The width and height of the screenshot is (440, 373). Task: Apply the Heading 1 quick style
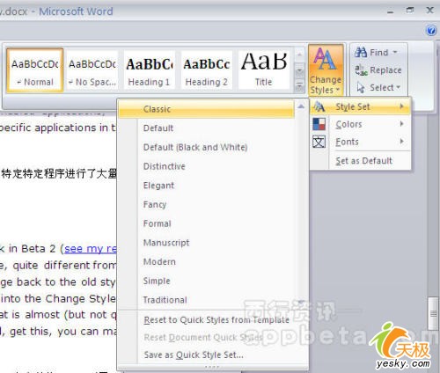pyautogui.click(x=149, y=70)
